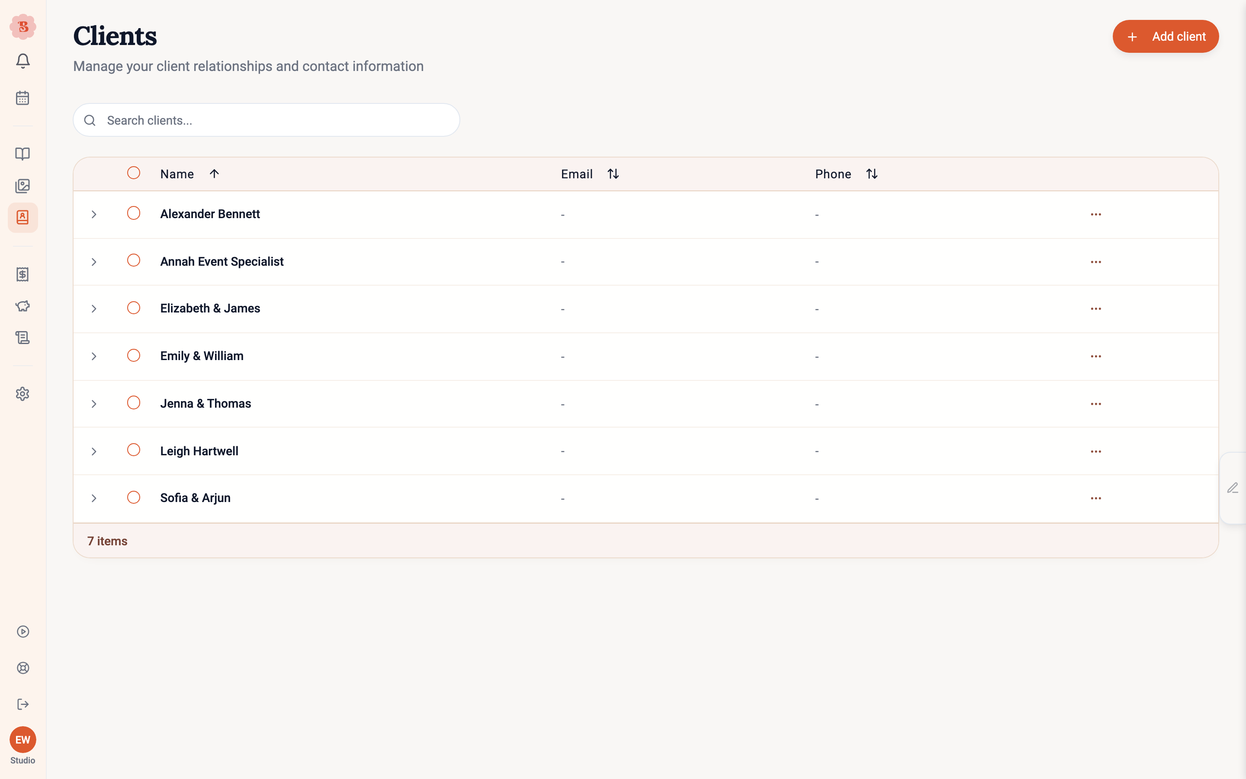Expand the Annah Event Specialist row
1246x779 pixels.
[x=94, y=262]
